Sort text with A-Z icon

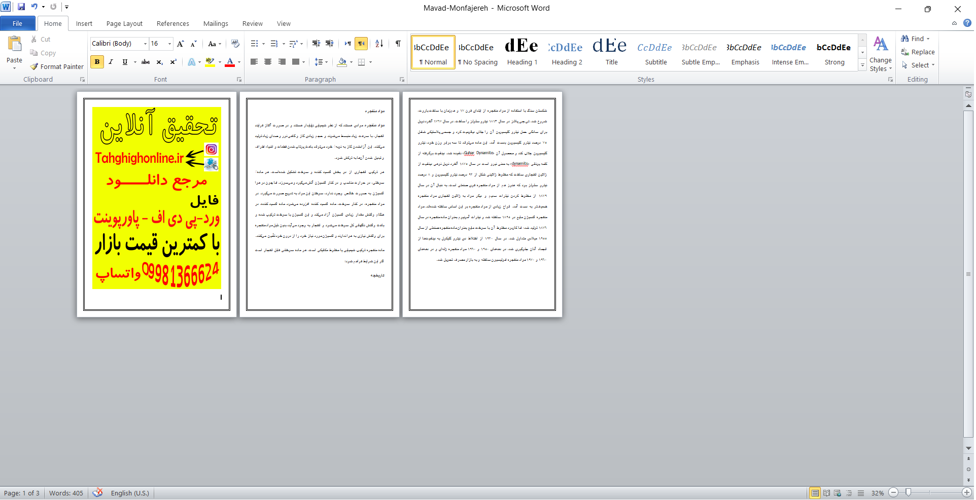[x=379, y=44]
